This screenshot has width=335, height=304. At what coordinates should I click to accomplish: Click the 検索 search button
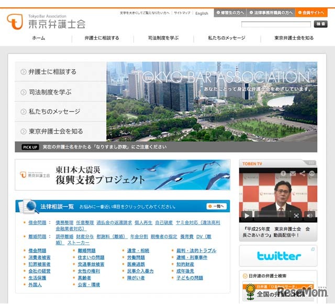click(320, 24)
